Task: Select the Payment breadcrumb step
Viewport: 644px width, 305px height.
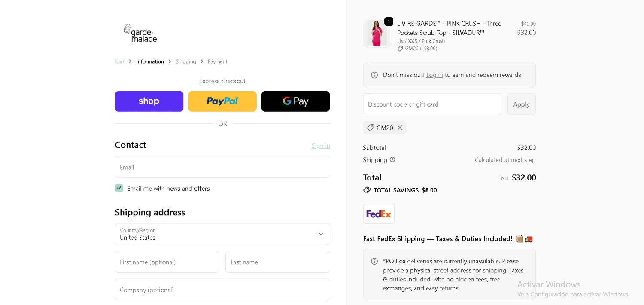Action: tap(217, 61)
